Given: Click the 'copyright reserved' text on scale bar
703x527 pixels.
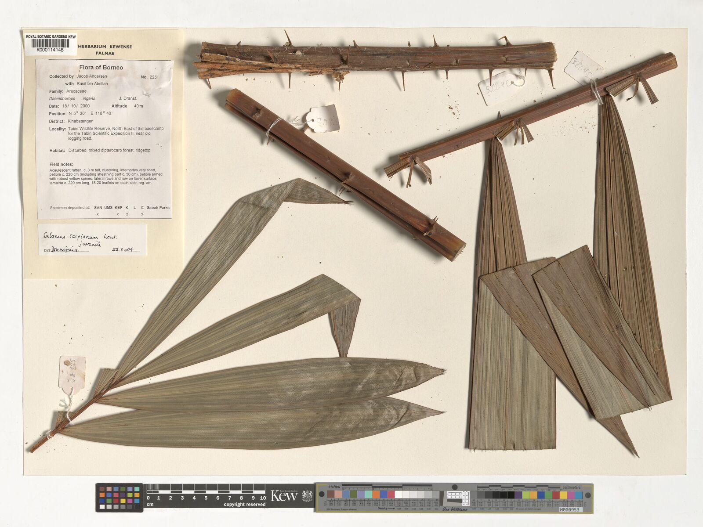Looking at the screenshot, I should (x=244, y=505).
